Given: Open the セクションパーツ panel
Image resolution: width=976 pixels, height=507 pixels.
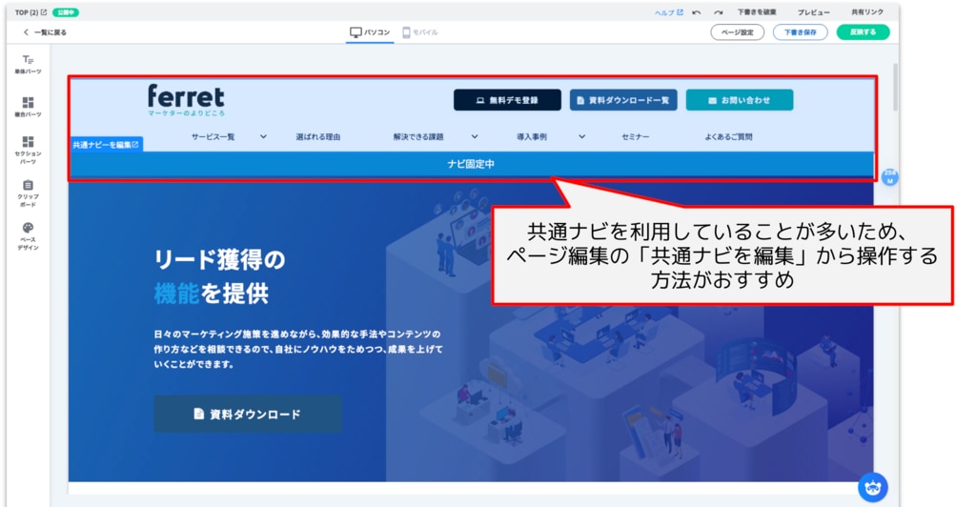Looking at the screenshot, I should (x=28, y=148).
